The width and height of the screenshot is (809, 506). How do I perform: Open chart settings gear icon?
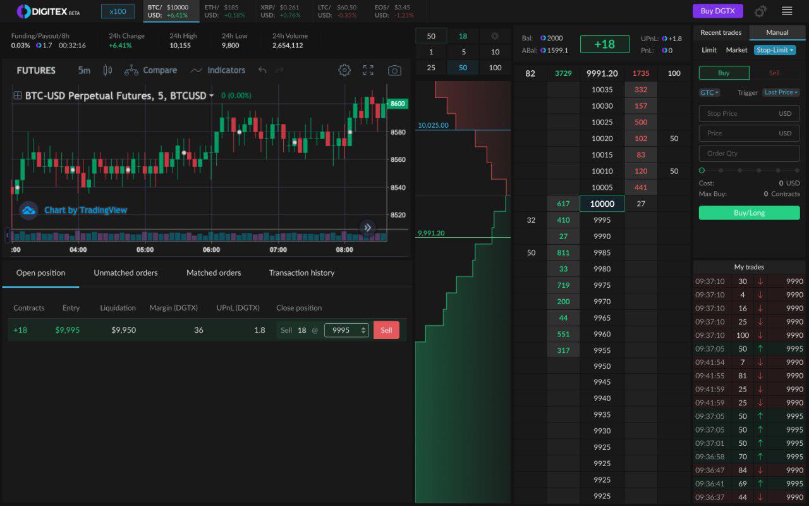point(344,70)
